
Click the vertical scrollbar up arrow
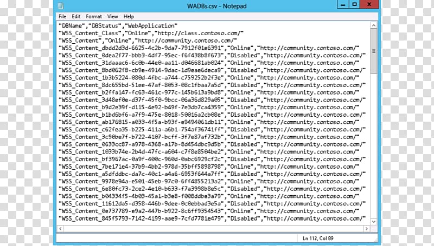point(374,25)
